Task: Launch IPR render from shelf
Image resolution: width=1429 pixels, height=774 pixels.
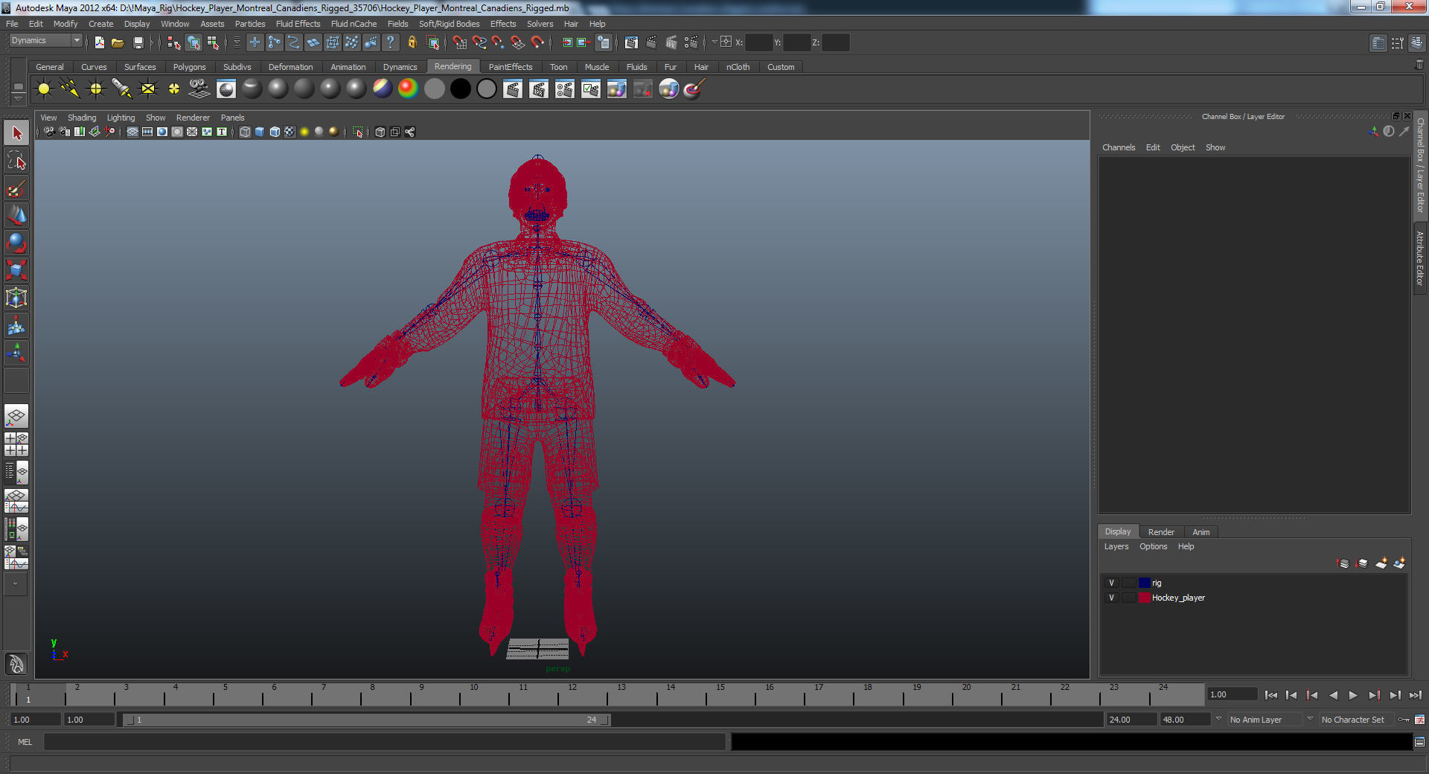Action: [x=539, y=89]
